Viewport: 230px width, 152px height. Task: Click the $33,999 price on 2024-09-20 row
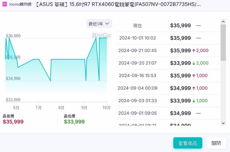(181, 63)
